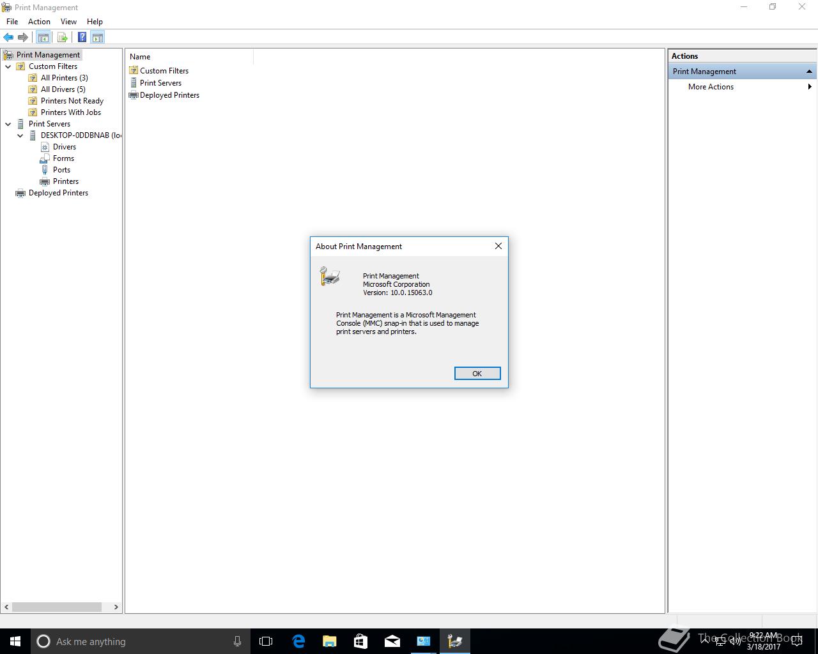Toggle Show/Hide Console Tree toolbar icon
818x654 pixels.
(43, 38)
